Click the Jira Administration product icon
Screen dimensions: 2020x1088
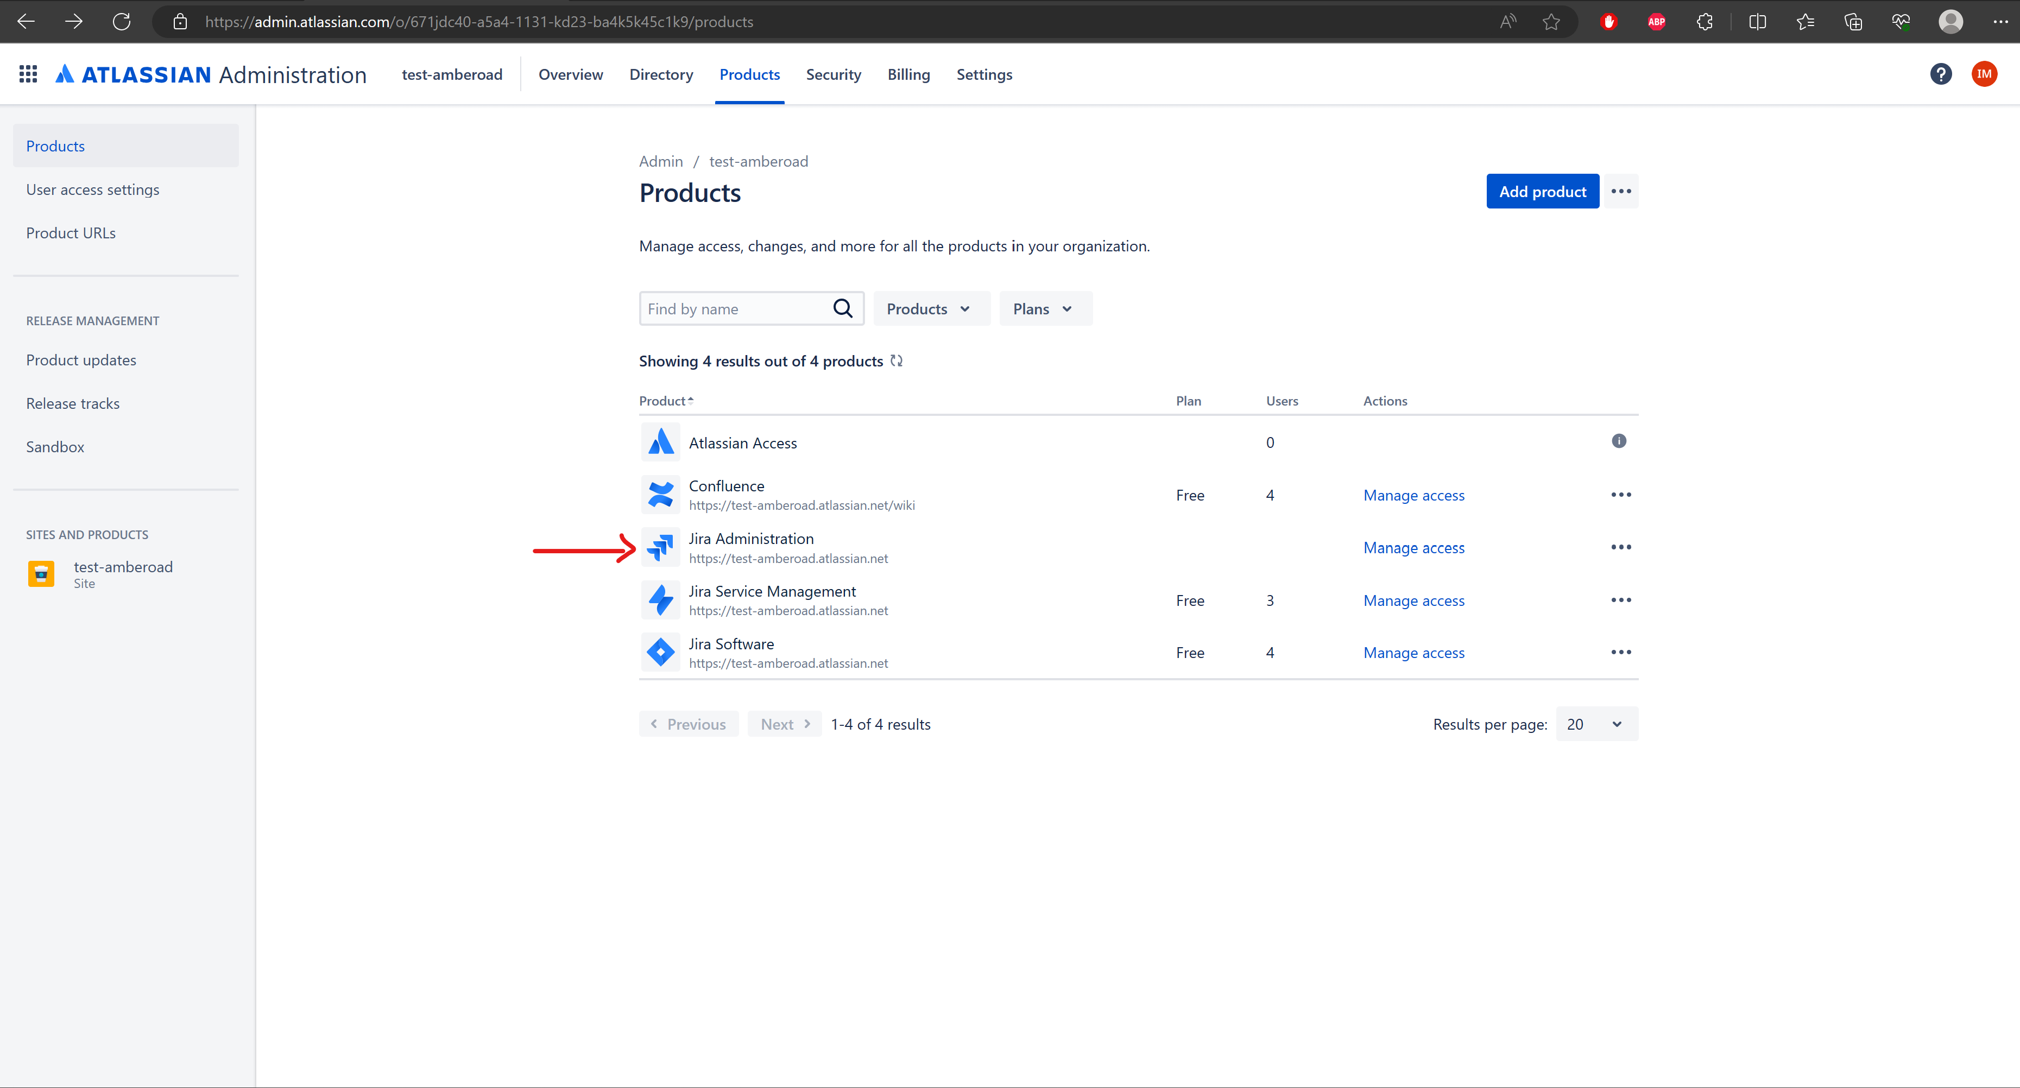click(660, 547)
